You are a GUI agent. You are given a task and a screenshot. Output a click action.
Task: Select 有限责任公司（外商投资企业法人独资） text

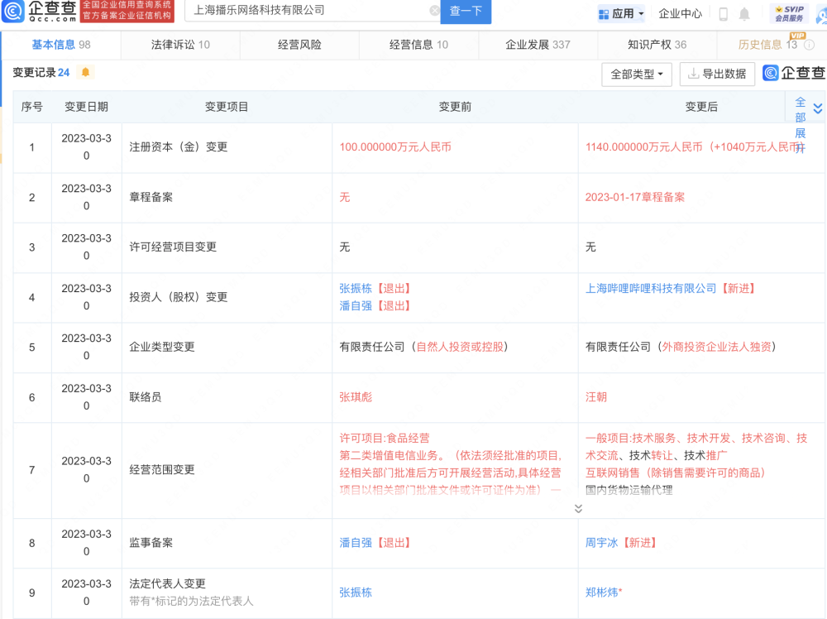point(681,348)
